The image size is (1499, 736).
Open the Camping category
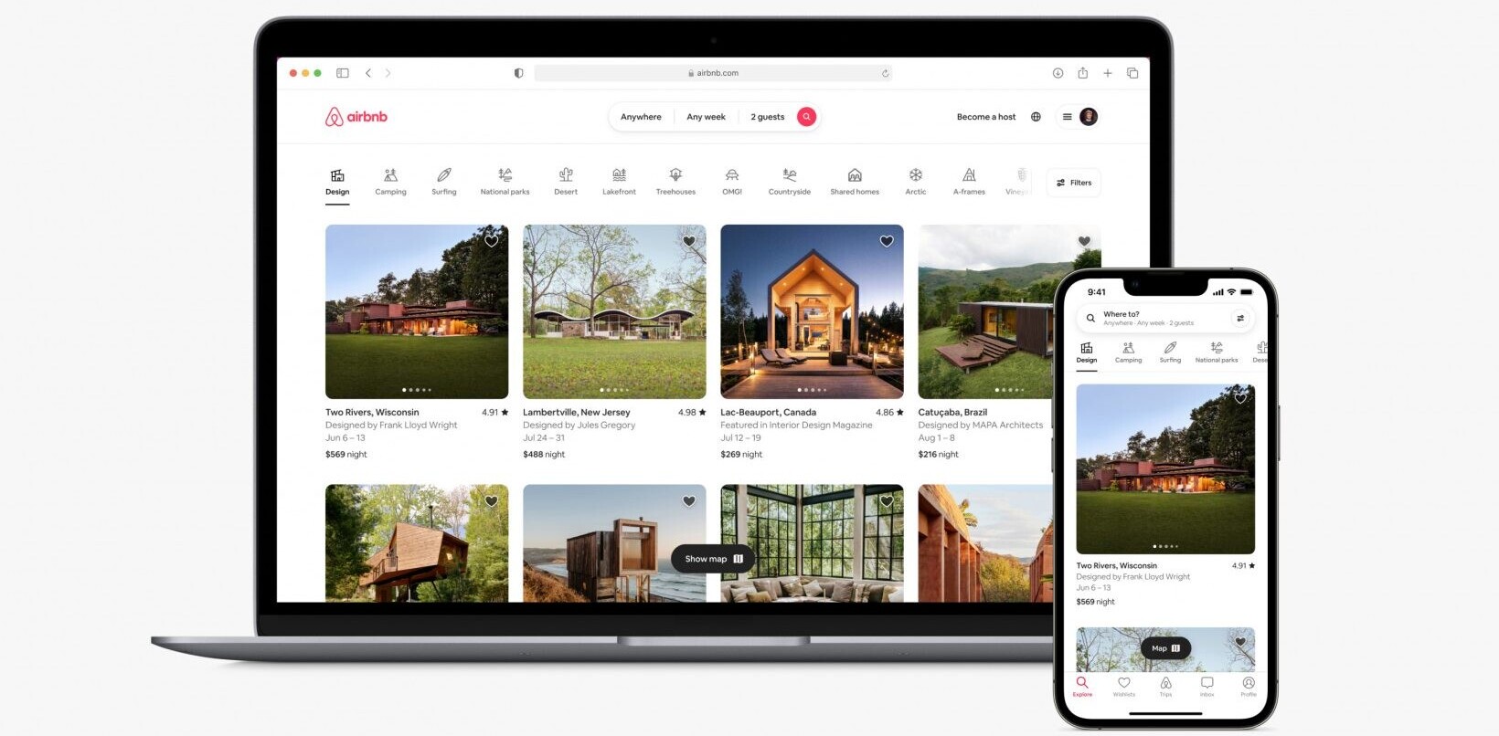(390, 181)
